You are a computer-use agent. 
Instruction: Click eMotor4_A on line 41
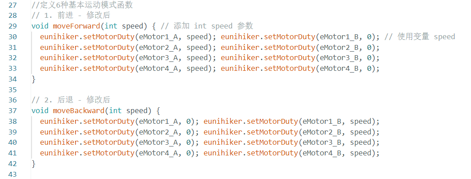159,153
